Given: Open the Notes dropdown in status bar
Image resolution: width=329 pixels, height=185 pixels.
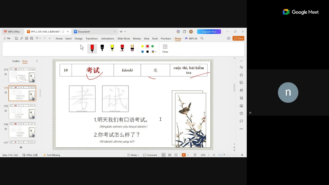Looking at the screenshot, I should 133,155.
